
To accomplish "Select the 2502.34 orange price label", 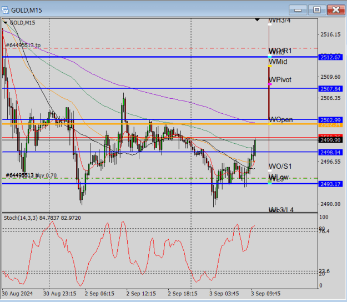I will pos(330,125).
